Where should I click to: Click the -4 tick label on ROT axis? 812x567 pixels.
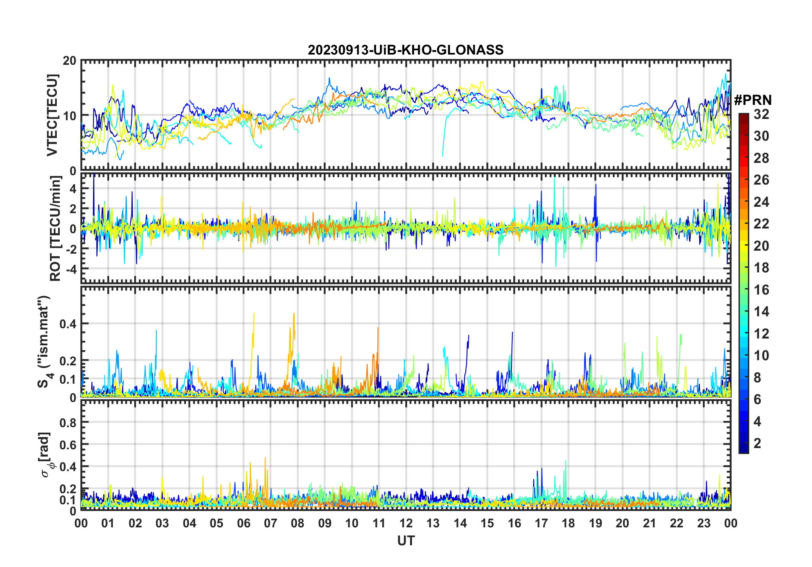point(71,269)
